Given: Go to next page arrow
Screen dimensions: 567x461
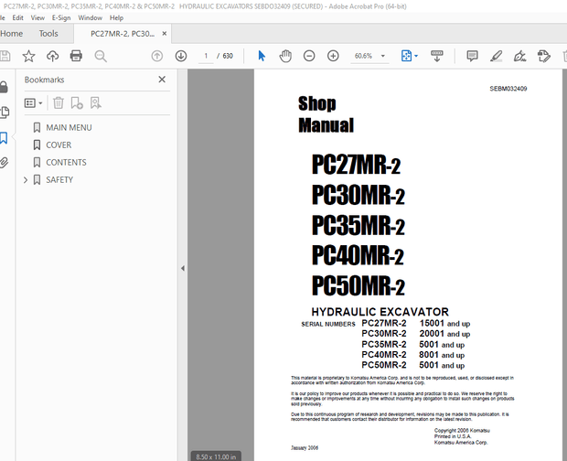Looking at the screenshot, I should coord(181,56).
